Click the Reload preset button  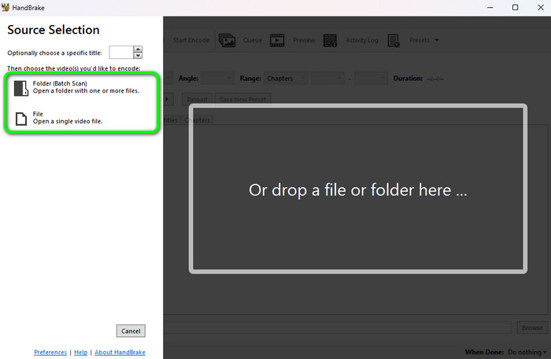click(197, 100)
